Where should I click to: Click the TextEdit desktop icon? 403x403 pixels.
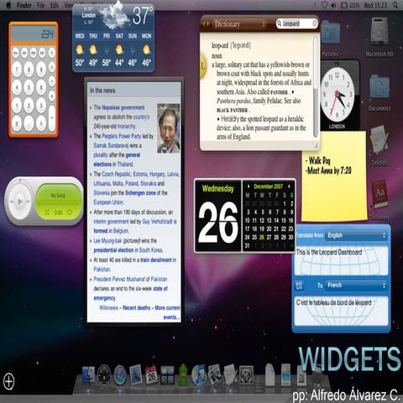click(379, 141)
